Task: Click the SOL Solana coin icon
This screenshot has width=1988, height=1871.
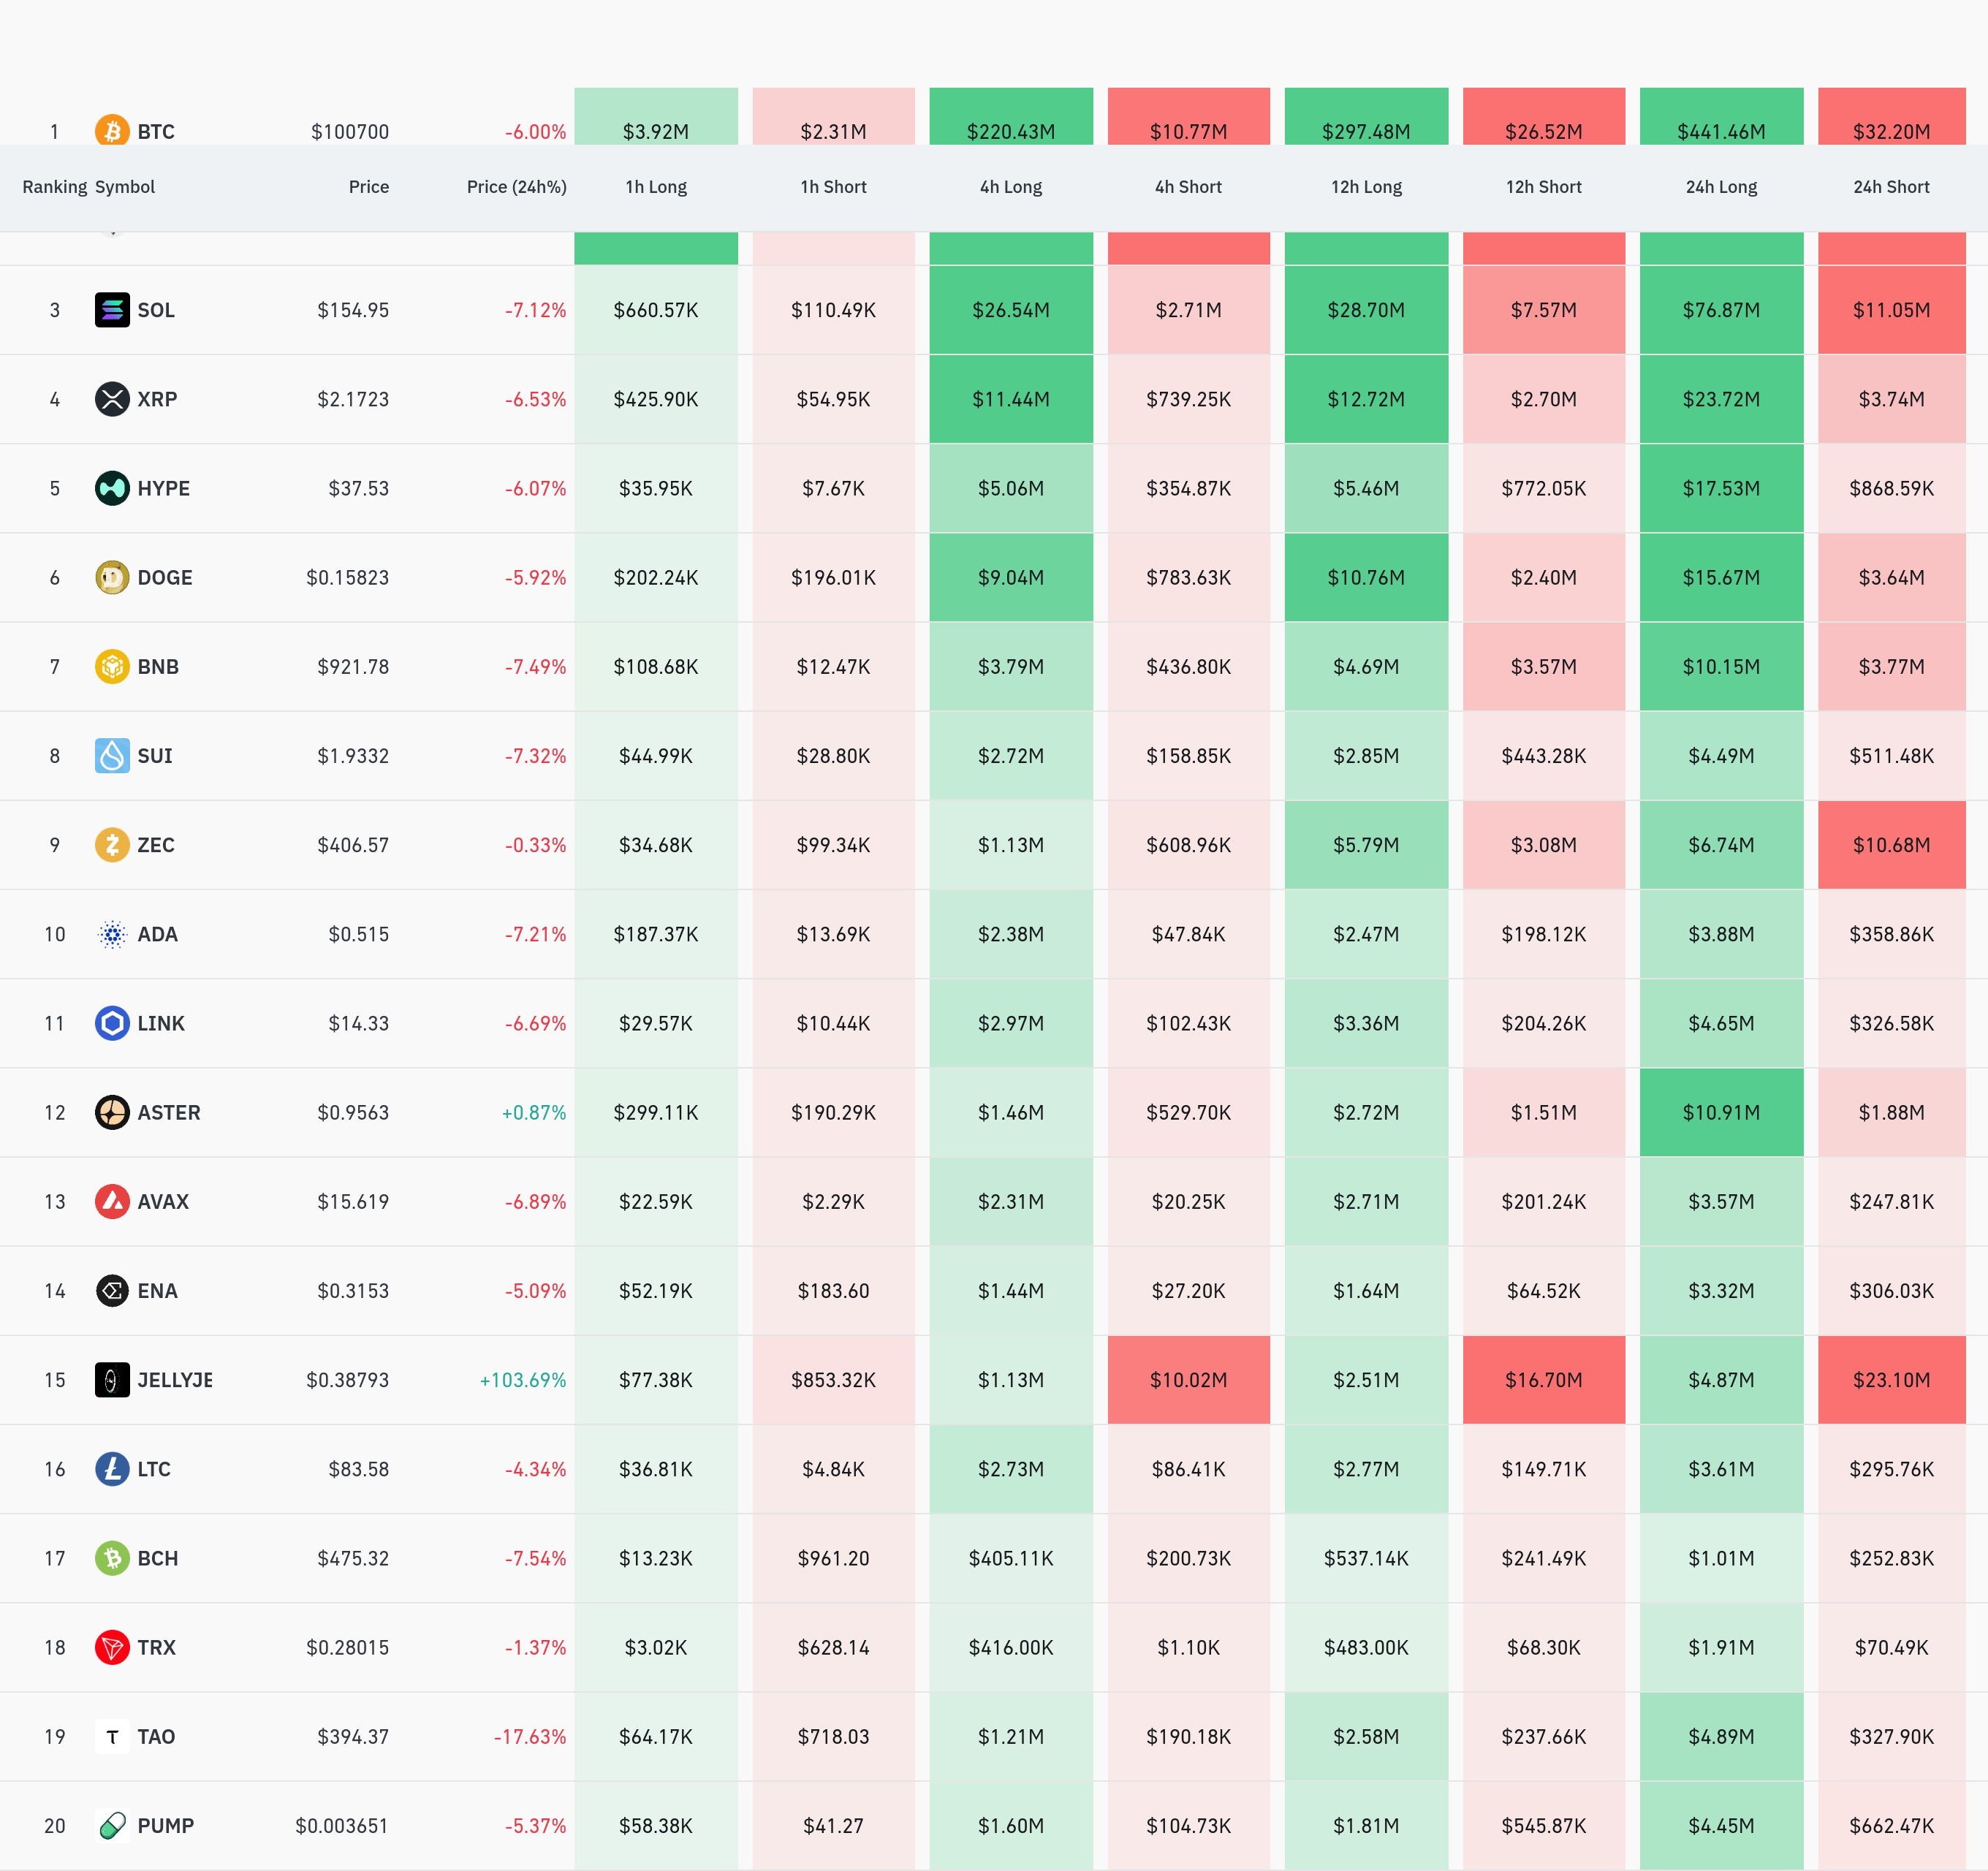Action: click(x=112, y=310)
